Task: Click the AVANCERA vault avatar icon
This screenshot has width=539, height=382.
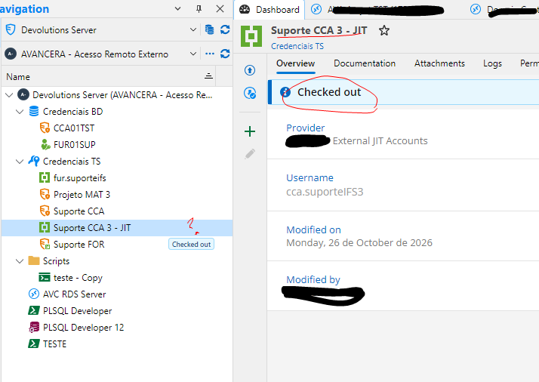Action: coord(11,54)
